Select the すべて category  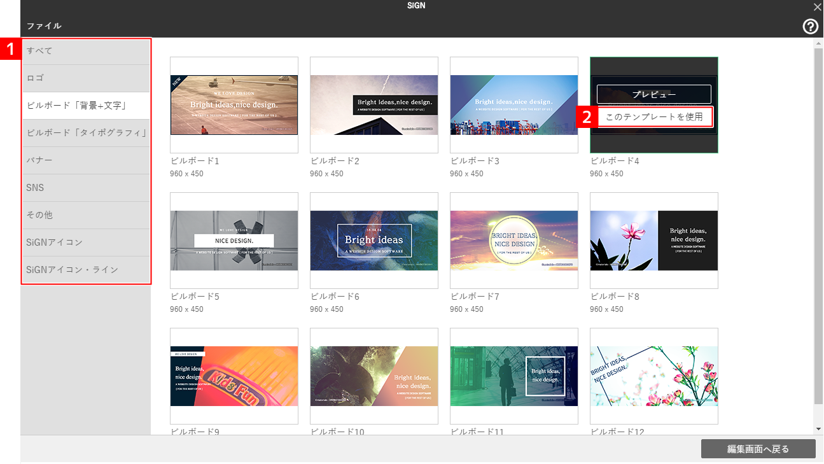click(x=87, y=51)
